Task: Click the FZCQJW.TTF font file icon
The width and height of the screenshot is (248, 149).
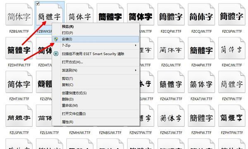Action: coord(201,14)
